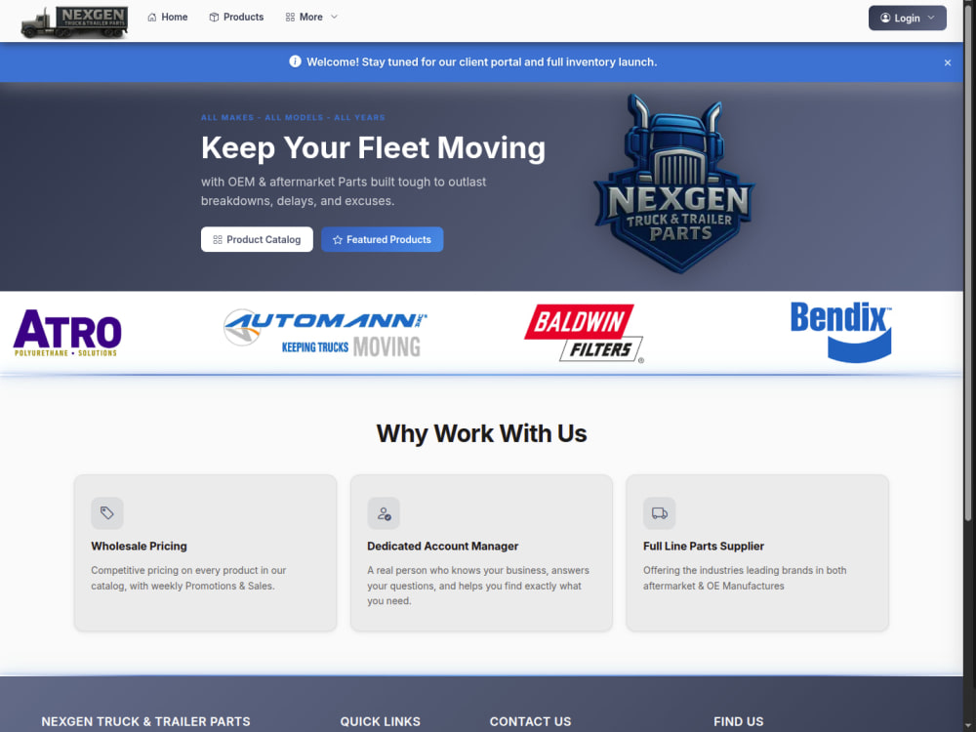Click the QUICK LINKS footer heading

pos(381,721)
